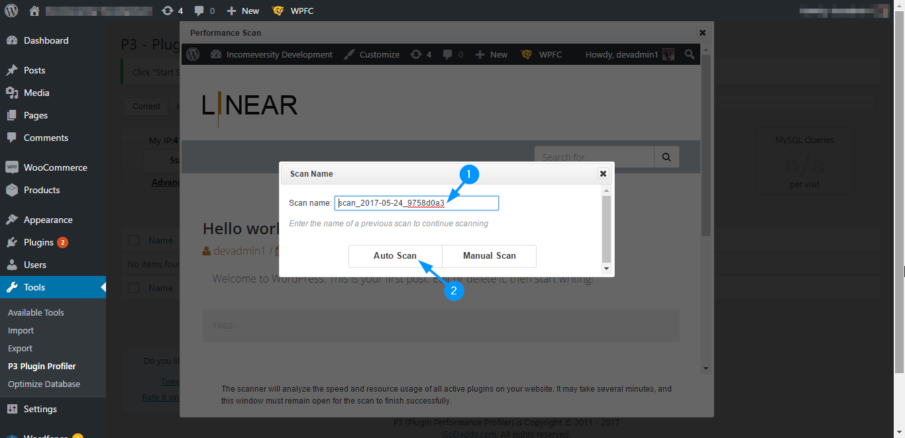Open the site home icon in admin bar
Image resolution: width=905 pixels, height=438 pixels.
pyautogui.click(x=34, y=11)
